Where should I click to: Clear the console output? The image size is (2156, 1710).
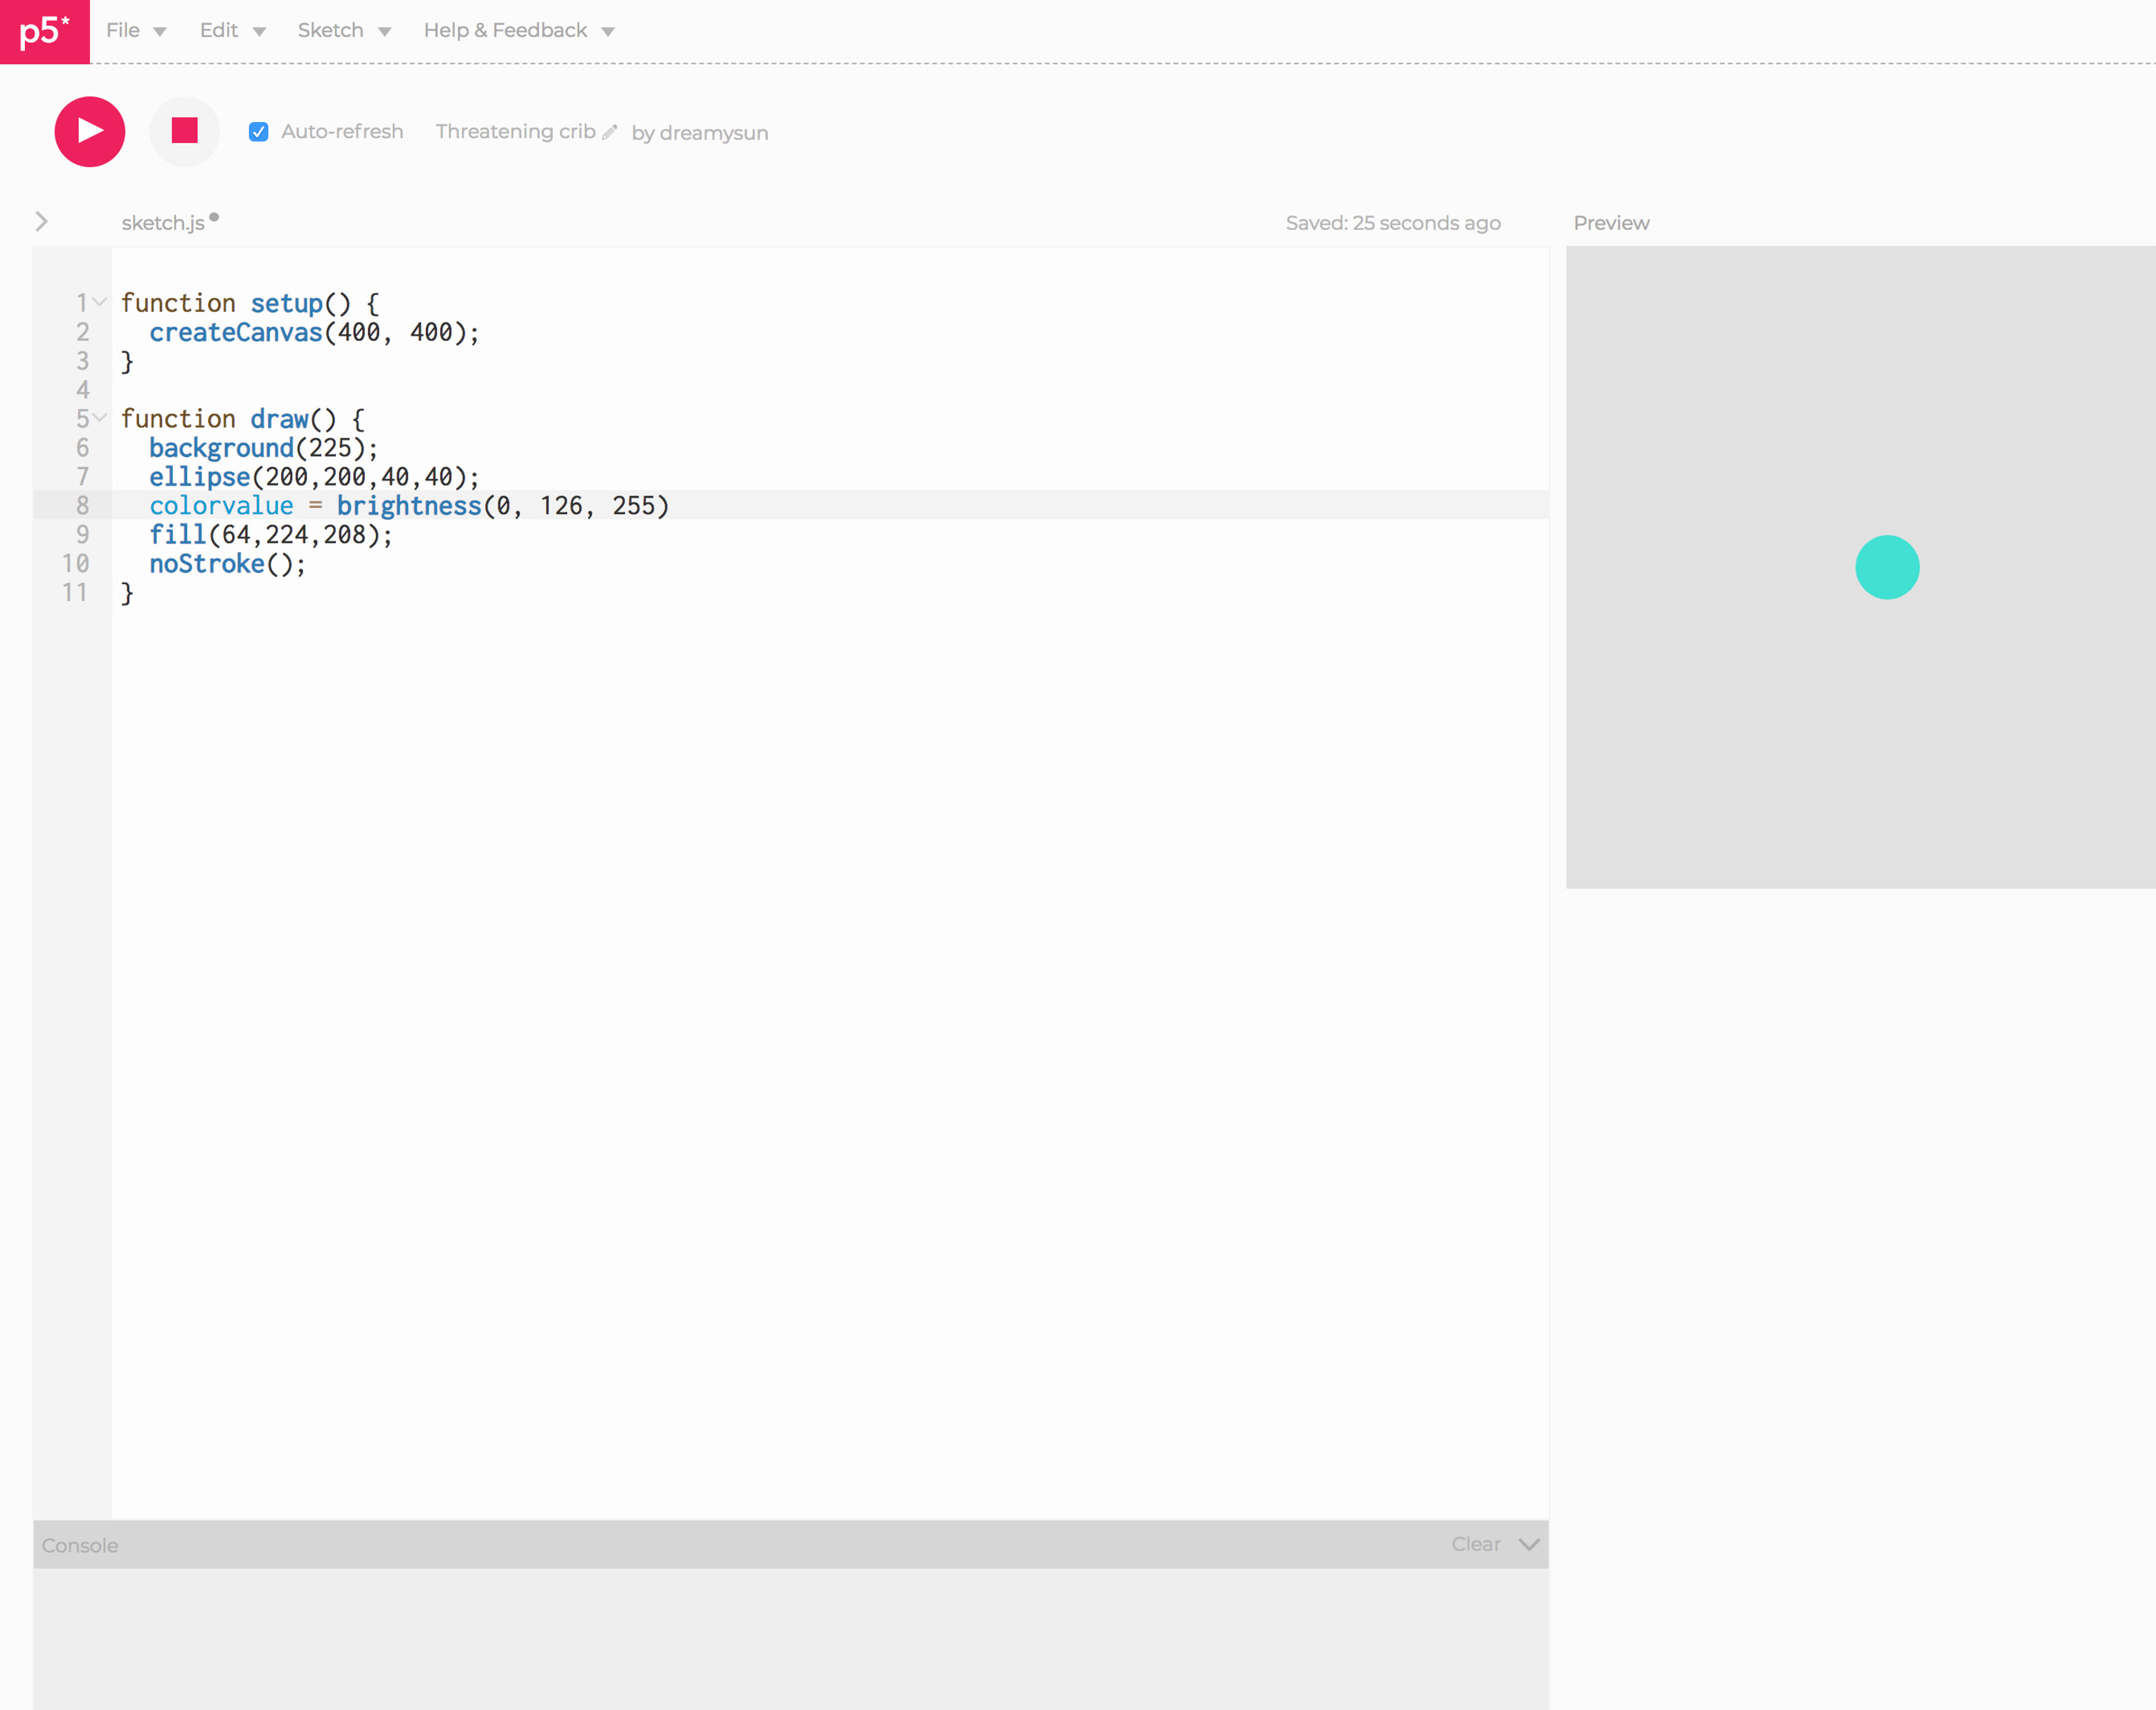pyautogui.click(x=1476, y=1544)
